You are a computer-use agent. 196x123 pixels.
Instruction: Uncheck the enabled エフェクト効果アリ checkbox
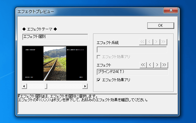99,80
